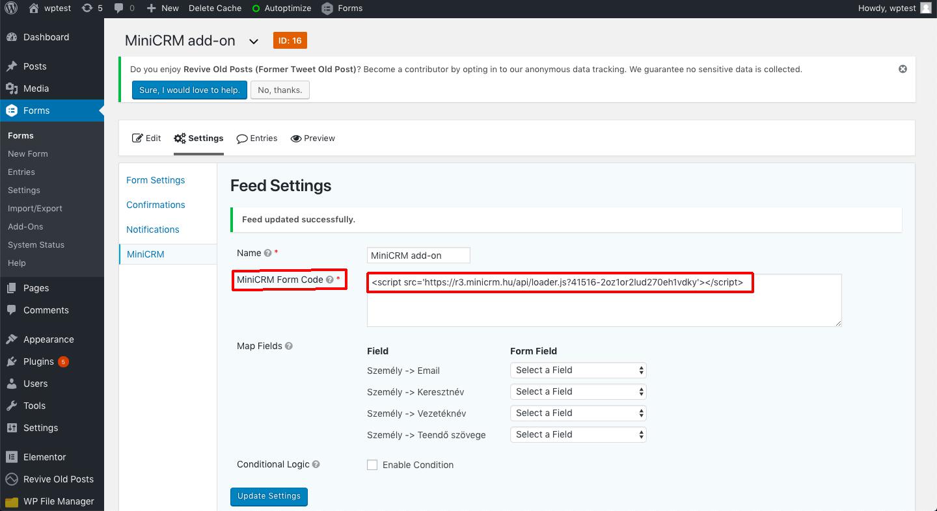Open Form Settings section

click(156, 180)
